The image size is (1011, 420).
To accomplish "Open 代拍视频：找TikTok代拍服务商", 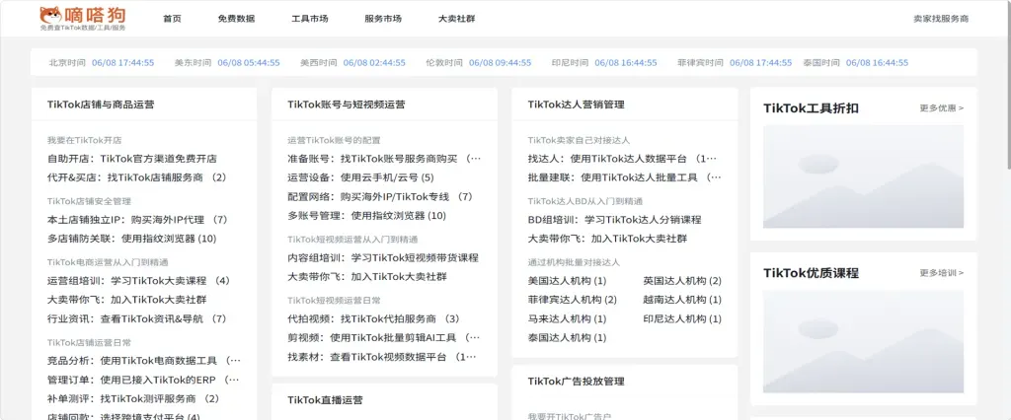I will point(373,318).
